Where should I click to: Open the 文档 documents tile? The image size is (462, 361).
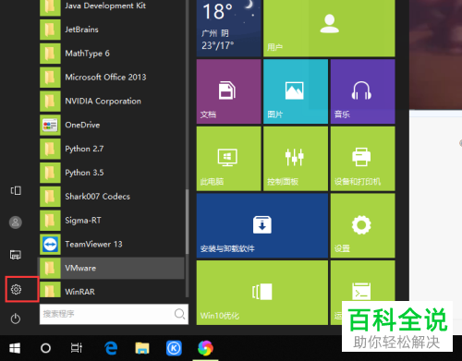pos(229,91)
